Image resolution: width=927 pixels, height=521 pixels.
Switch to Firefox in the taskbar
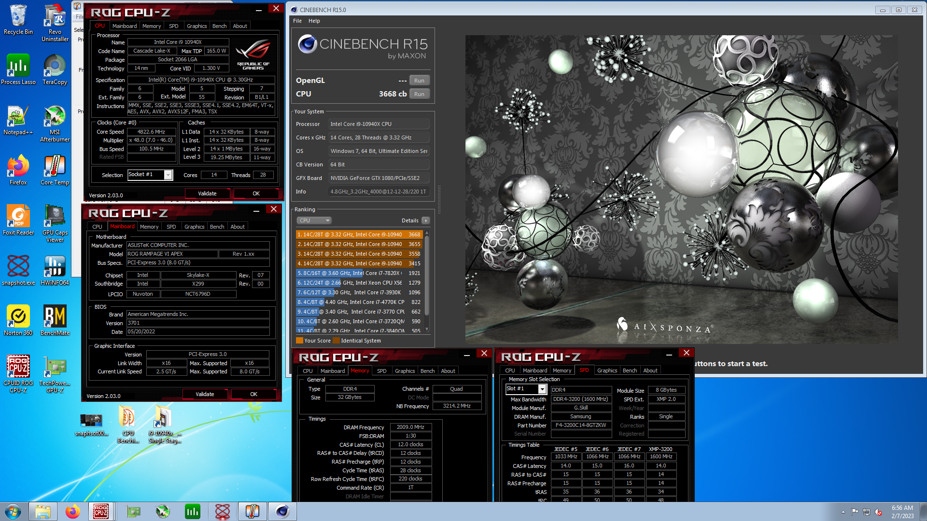point(72,511)
